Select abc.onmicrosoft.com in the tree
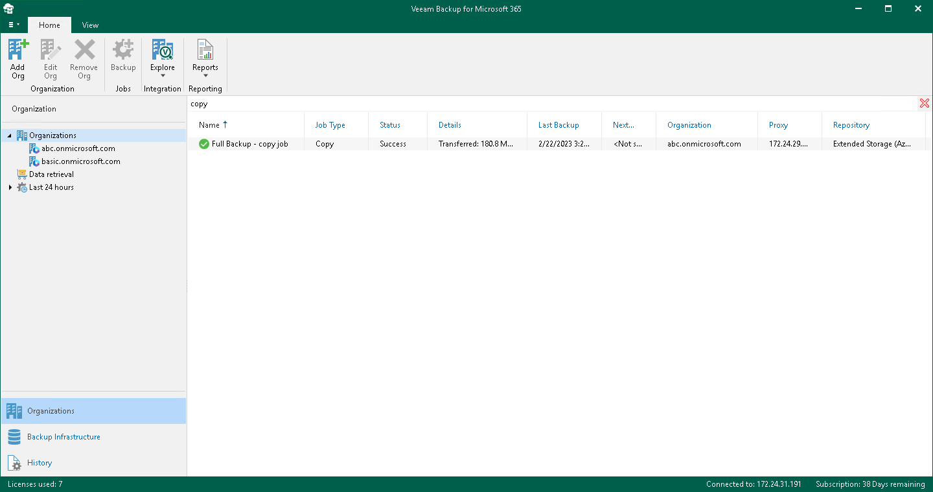Screen dimensions: 933x492 78,148
